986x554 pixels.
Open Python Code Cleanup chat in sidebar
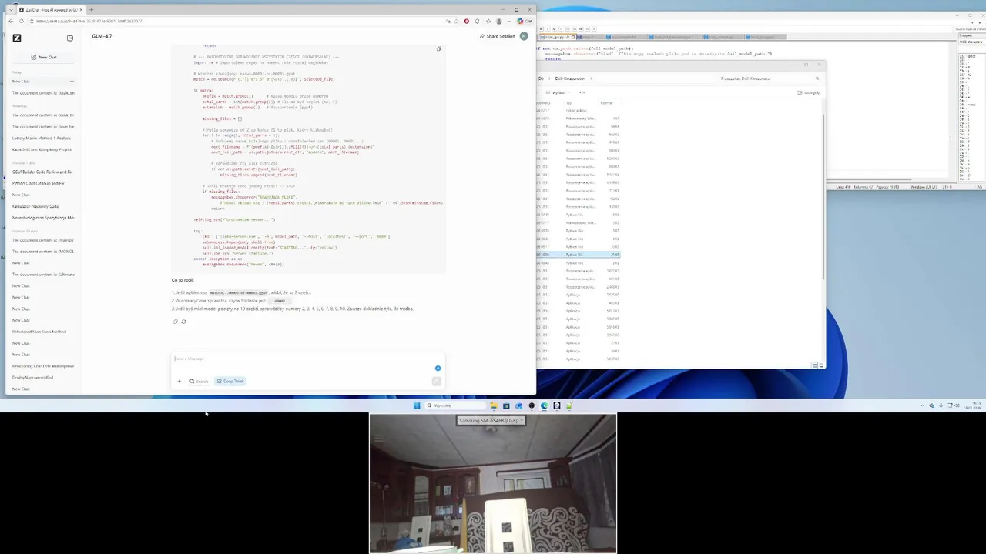42,183
